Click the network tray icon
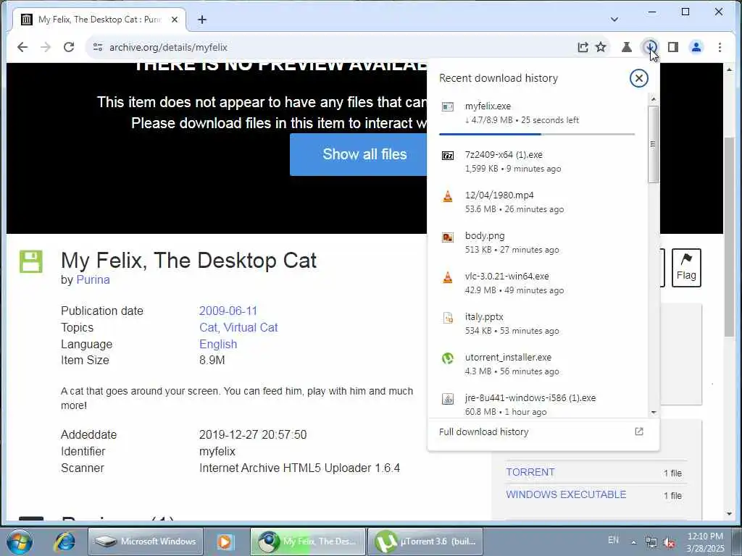This screenshot has height=556, width=742. pos(651,543)
